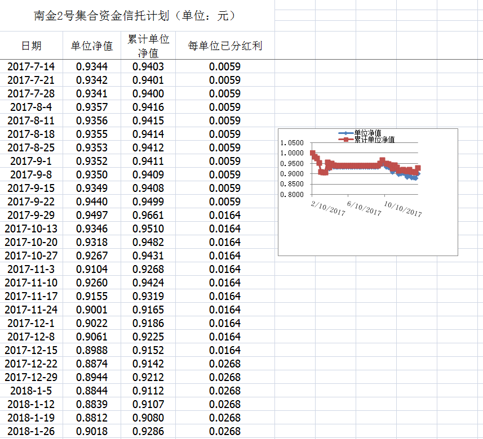Click the cell with value 0.9497
The image size is (483, 439).
click(92, 215)
